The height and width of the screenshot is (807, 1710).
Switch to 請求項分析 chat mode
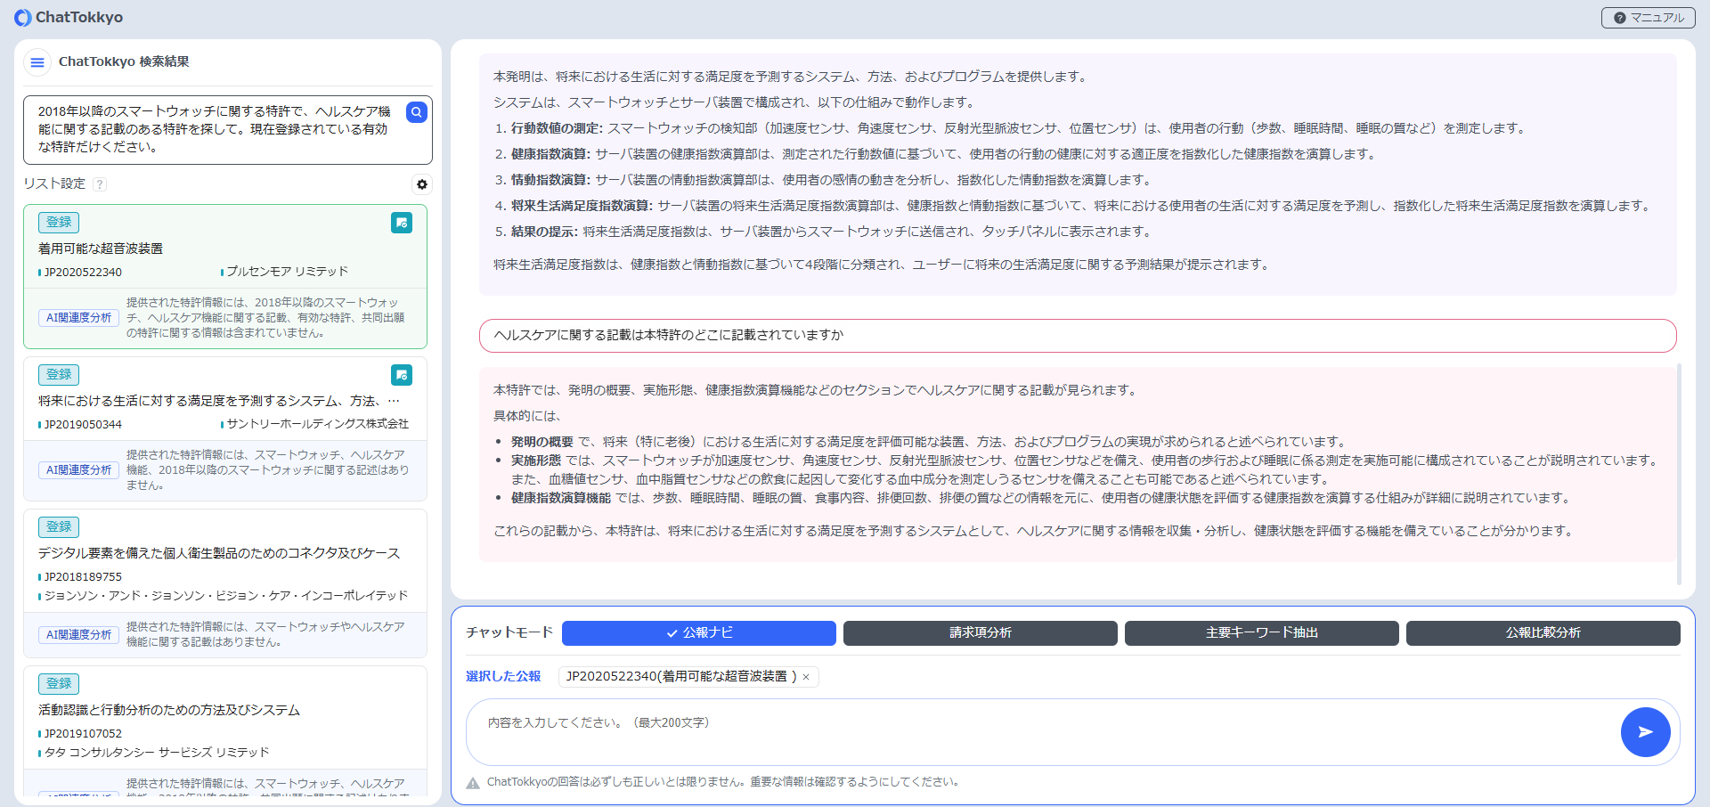[980, 633]
